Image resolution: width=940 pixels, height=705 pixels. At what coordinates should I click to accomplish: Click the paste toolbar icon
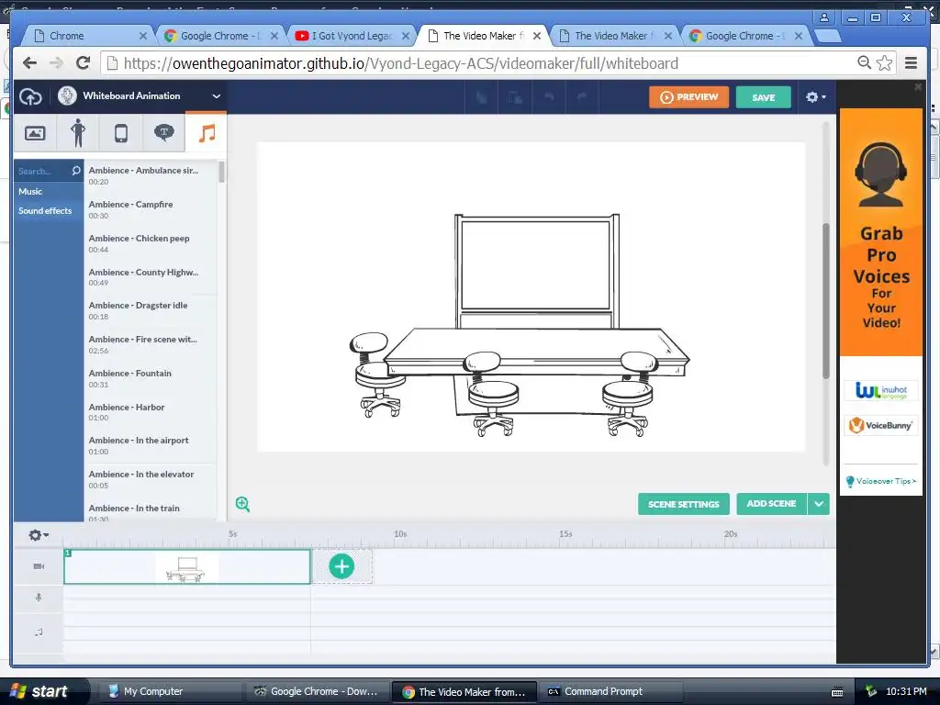(x=515, y=97)
